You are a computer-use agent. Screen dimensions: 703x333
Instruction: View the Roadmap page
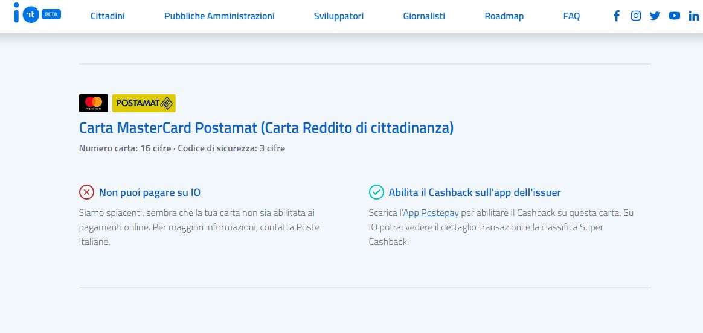[504, 16]
